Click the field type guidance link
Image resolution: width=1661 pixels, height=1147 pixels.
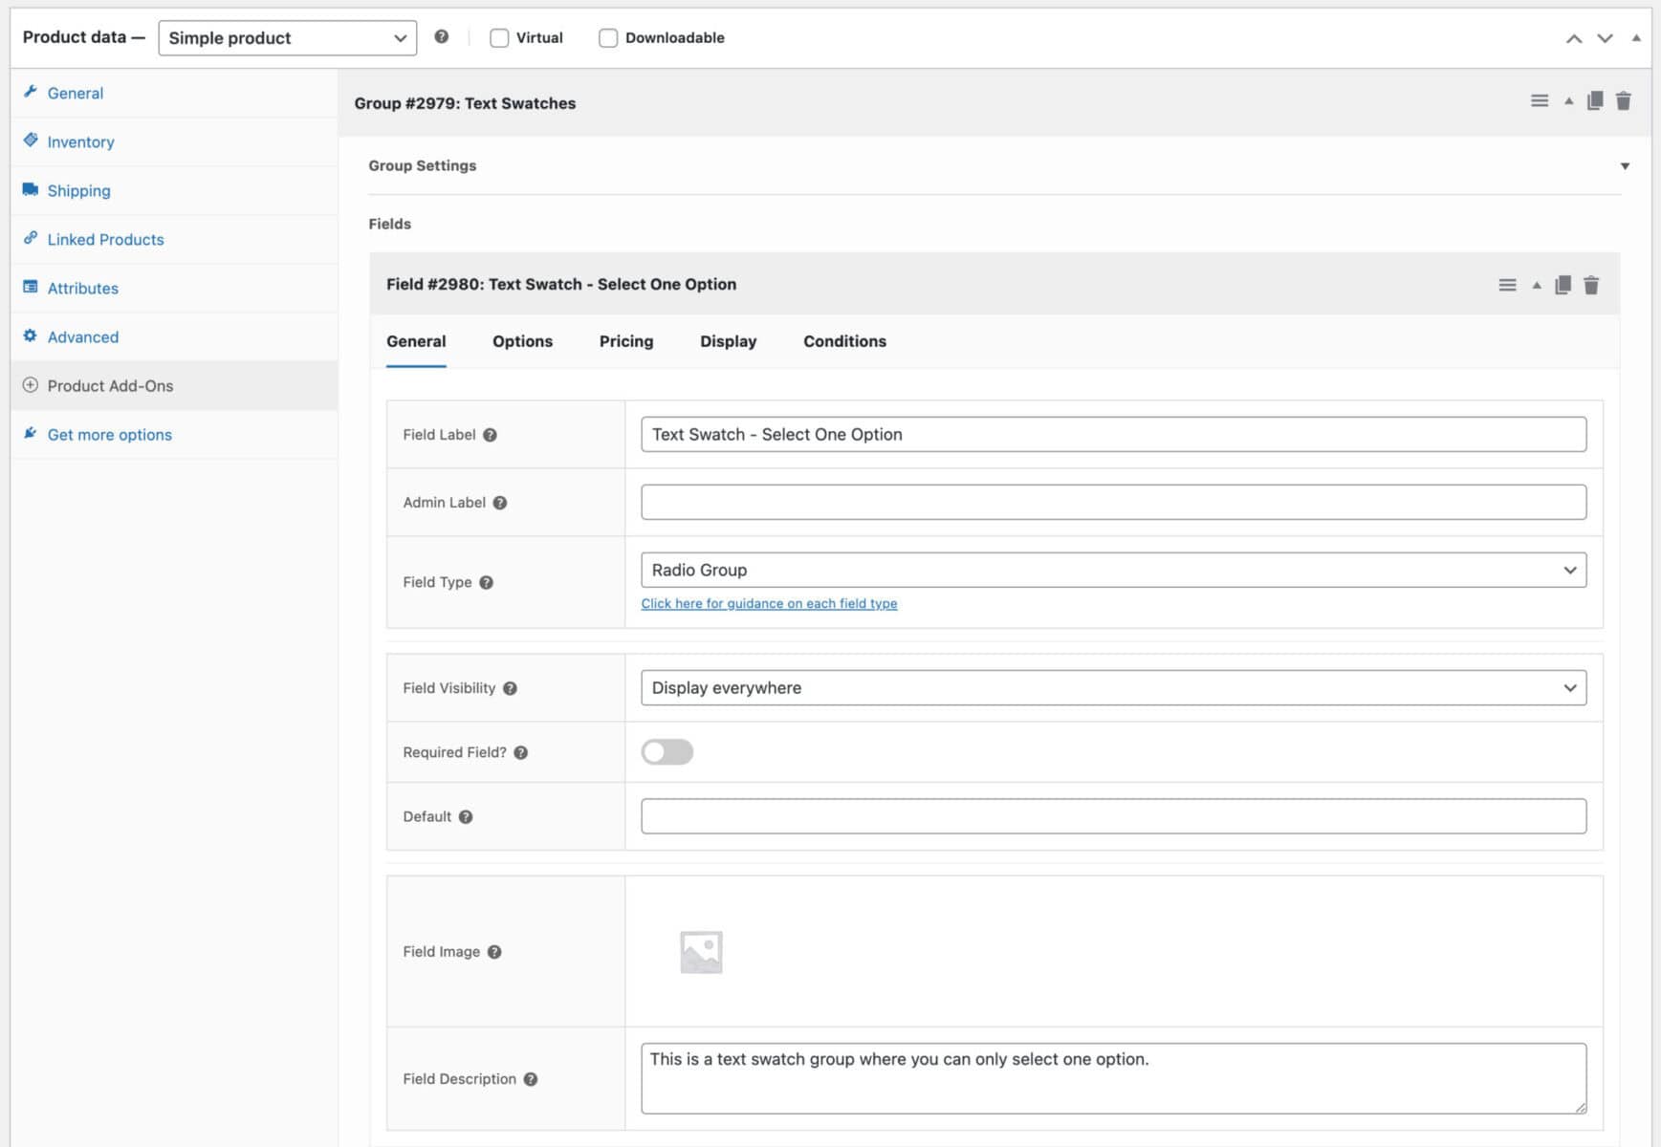tap(769, 603)
